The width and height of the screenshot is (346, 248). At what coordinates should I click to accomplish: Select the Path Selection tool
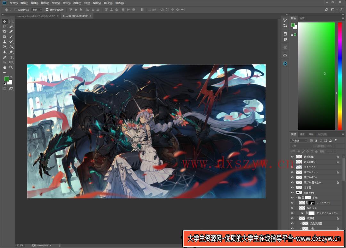pos(4,62)
